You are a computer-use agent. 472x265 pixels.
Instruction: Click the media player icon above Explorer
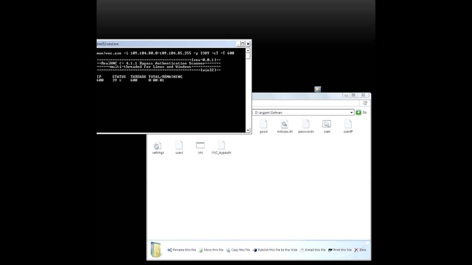(x=317, y=89)
